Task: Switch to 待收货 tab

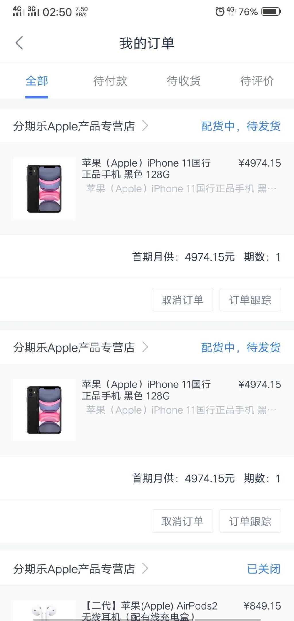Action: [x=184, y=81]
